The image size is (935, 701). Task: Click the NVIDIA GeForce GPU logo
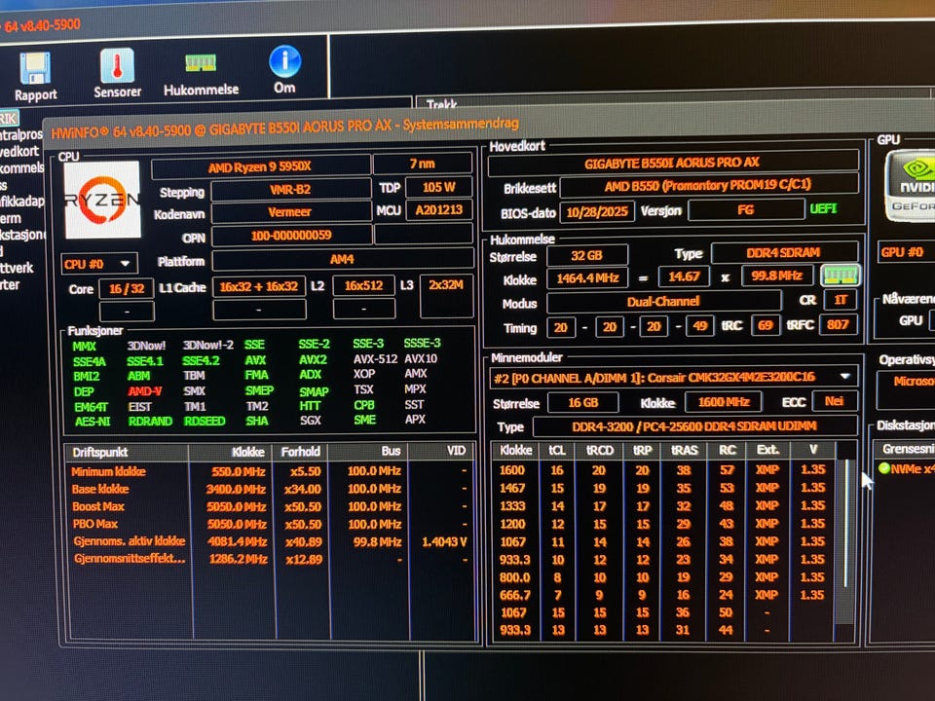[x=911, y=185]
